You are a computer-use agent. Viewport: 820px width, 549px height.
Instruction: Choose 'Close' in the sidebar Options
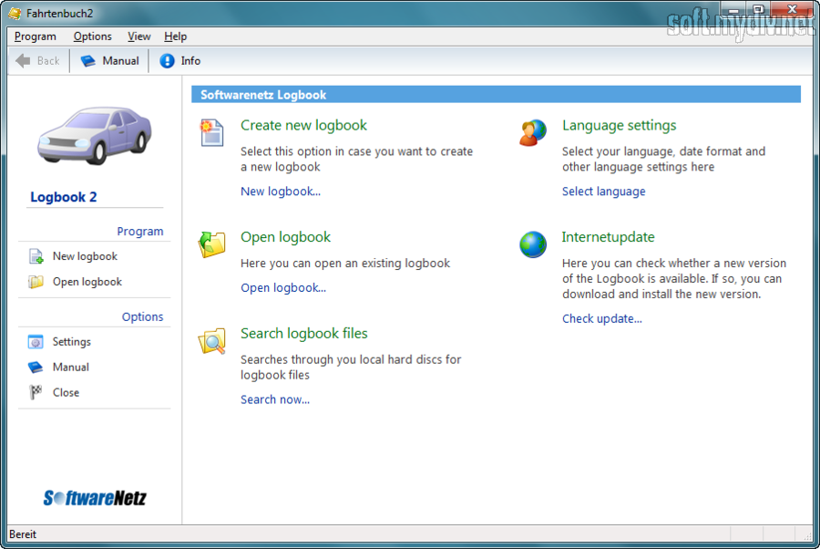(66, 392)
